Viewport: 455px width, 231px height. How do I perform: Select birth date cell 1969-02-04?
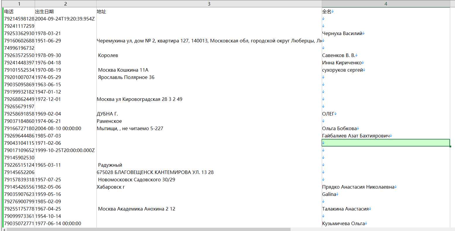tap(66, 114)
